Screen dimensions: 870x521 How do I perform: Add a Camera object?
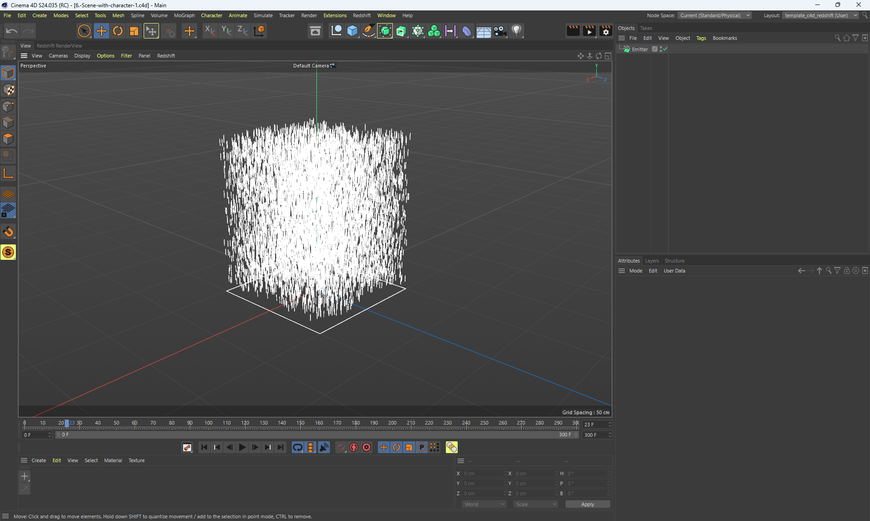tap(500, 31)
